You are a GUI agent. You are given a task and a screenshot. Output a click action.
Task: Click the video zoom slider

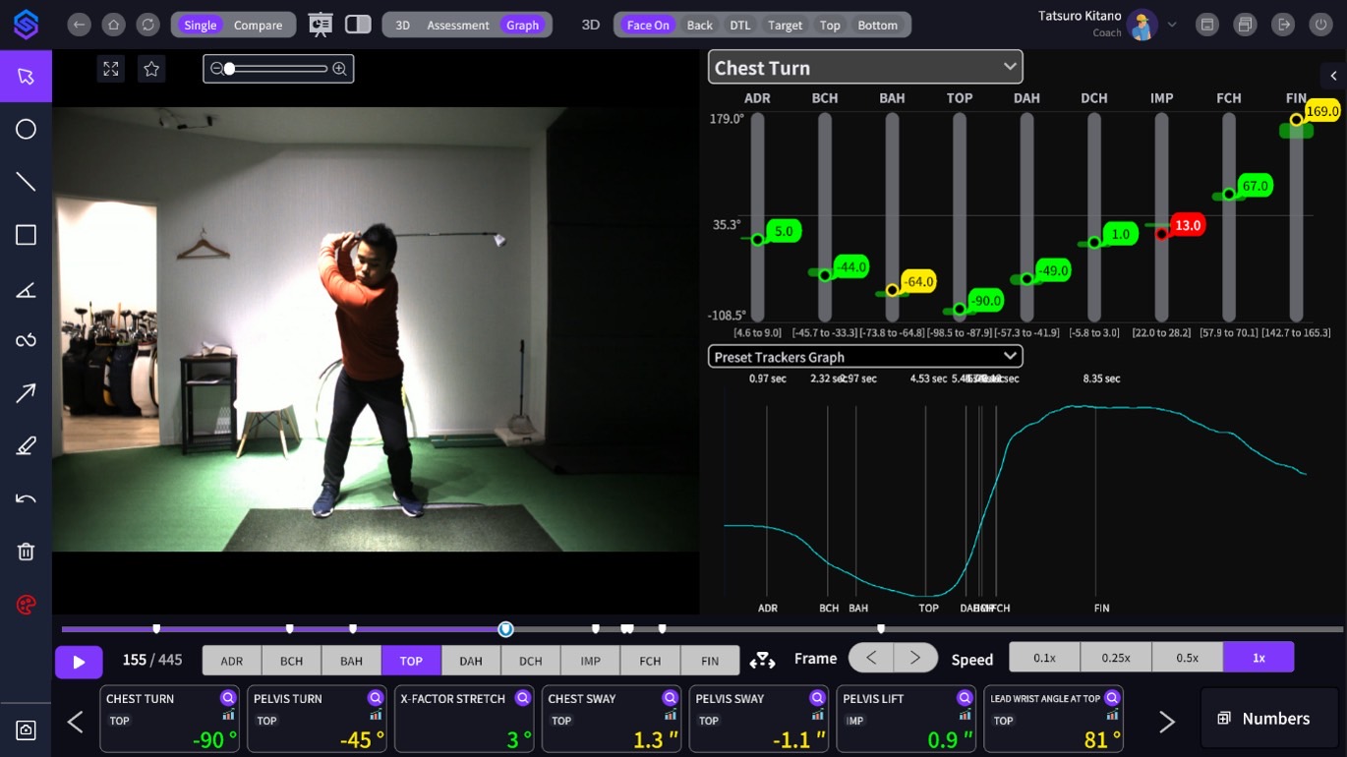click(277, 69)
